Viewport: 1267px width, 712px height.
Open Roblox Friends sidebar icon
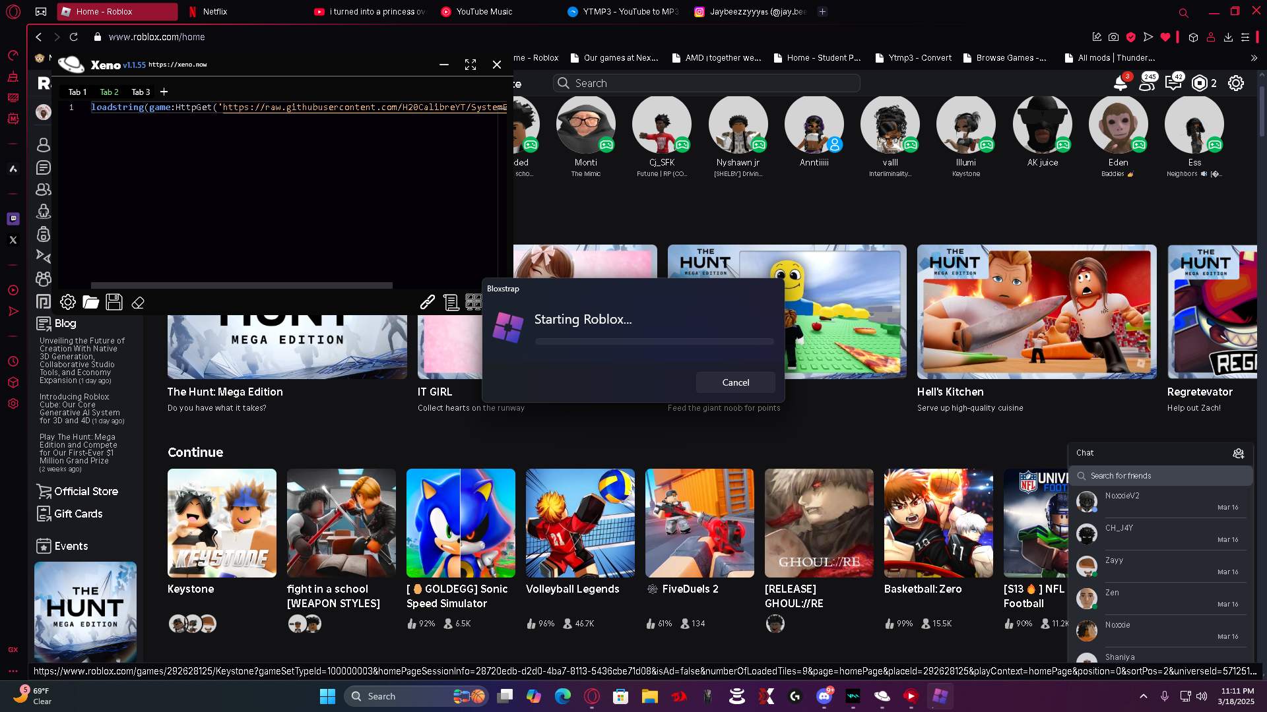tap(44, 189)
